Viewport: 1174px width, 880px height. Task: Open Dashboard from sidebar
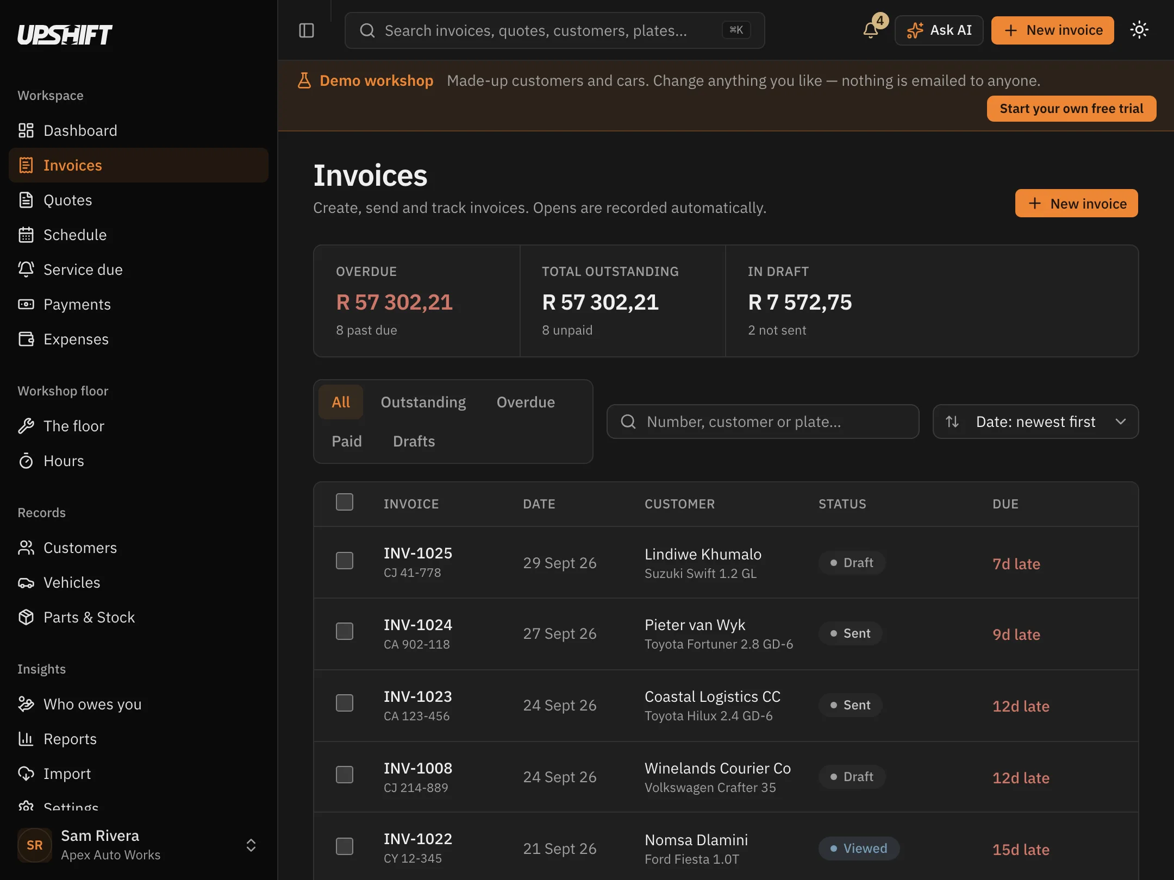tap(139, 130)
